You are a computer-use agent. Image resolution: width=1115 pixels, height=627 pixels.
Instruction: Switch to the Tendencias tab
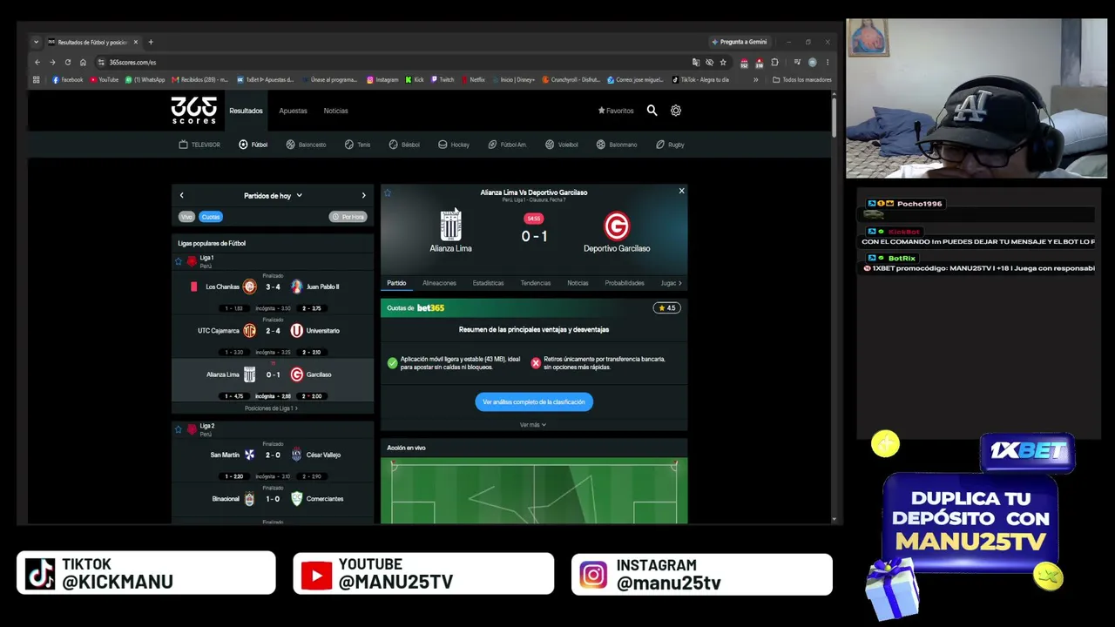536,283
